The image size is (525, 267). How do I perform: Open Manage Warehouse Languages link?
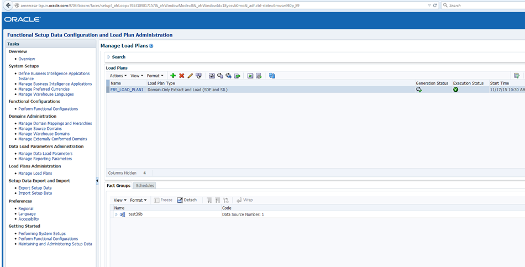pyautogui.click(x=46, y=94)
